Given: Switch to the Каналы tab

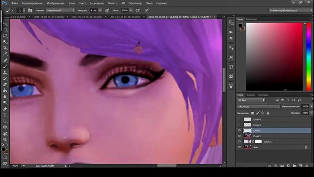Looking at the screenshot, I should (251, 95).
